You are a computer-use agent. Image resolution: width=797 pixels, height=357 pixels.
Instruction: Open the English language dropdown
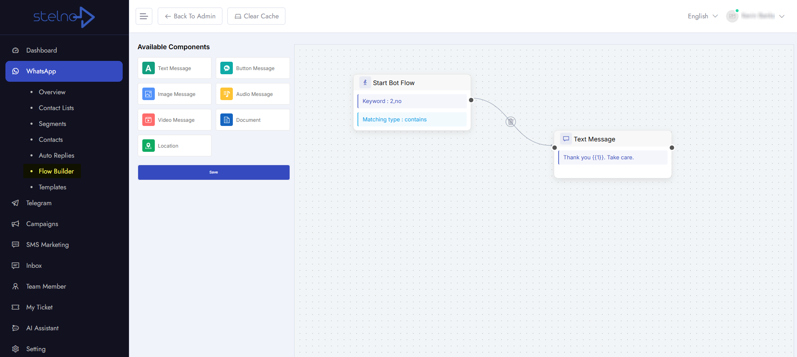(x=702, y=16)
